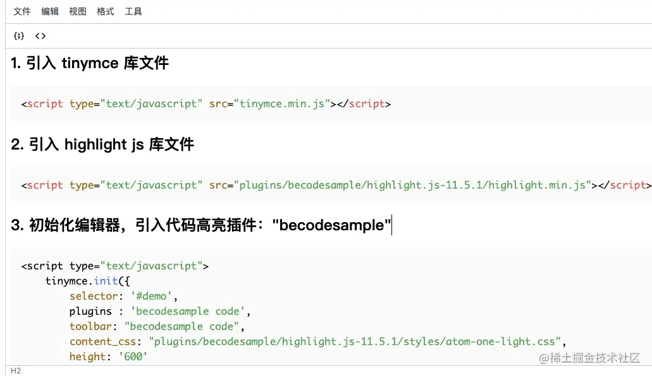
Task: Click heading '2. 引入 highlight js 库文件'
Action: (x=102, y=144)
